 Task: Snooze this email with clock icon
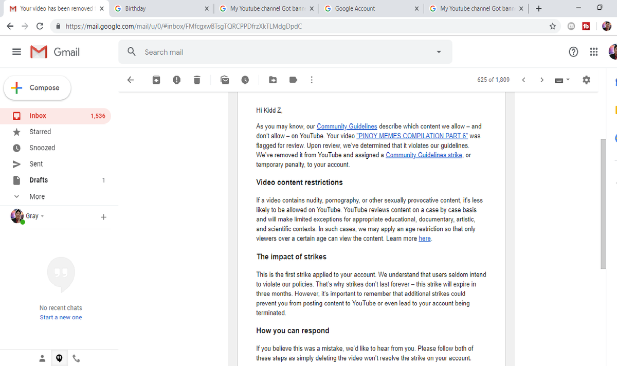[x=245, y=80]
